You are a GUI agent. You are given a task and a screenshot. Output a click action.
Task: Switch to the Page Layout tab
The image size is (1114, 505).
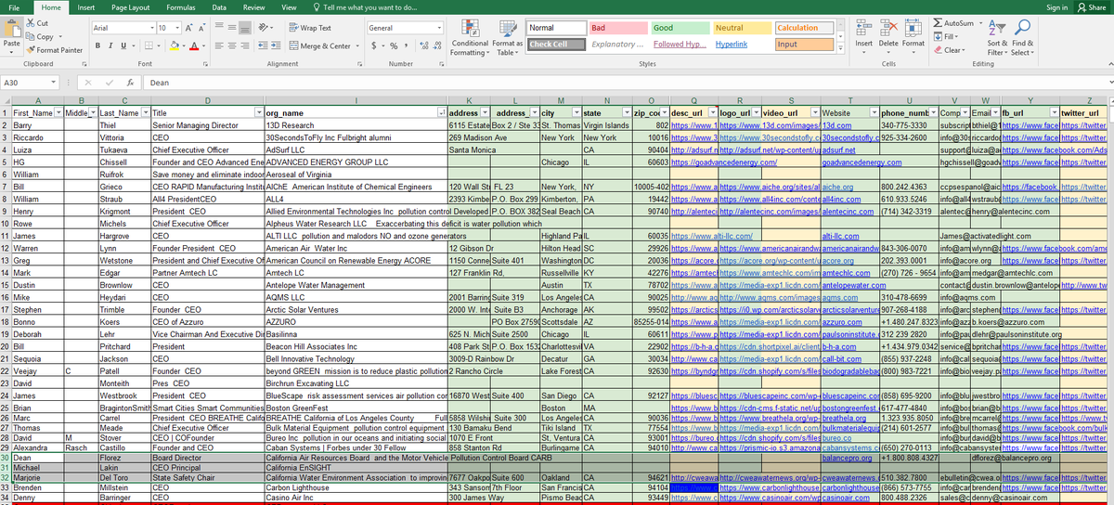coord(131,7)
